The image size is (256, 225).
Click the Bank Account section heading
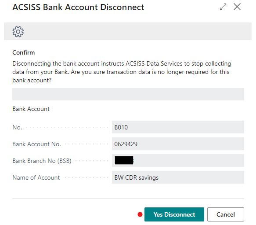[31, 109]
